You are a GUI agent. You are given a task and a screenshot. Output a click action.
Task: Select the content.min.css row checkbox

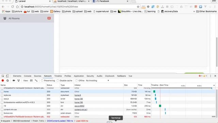tap(2, 110)
